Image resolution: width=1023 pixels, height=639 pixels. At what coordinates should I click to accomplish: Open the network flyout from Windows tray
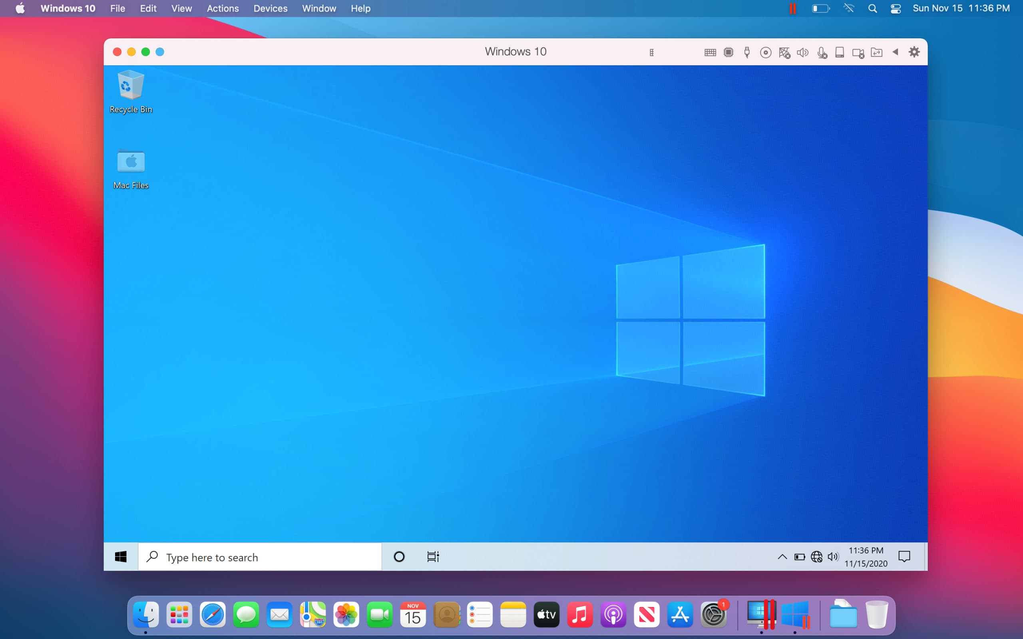[816, 557]
